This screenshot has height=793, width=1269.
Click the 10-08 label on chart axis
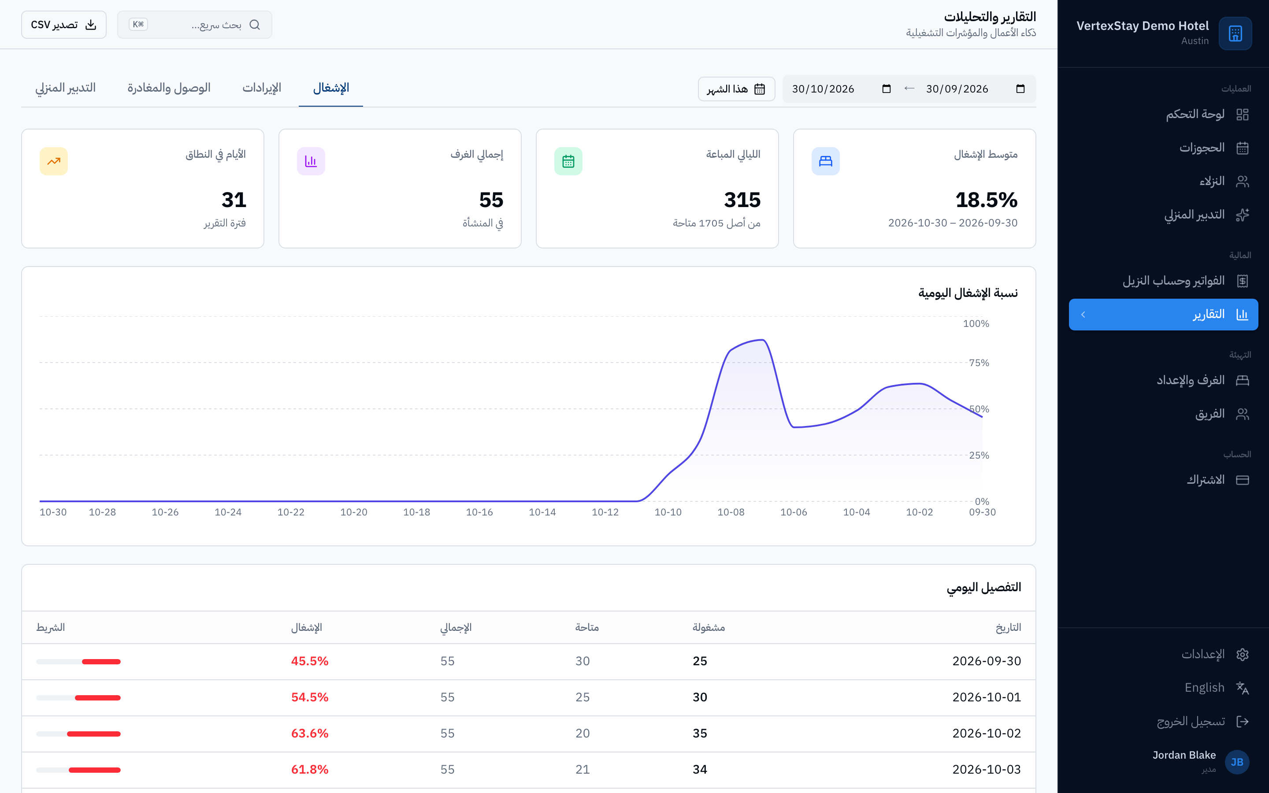(731, 512)
